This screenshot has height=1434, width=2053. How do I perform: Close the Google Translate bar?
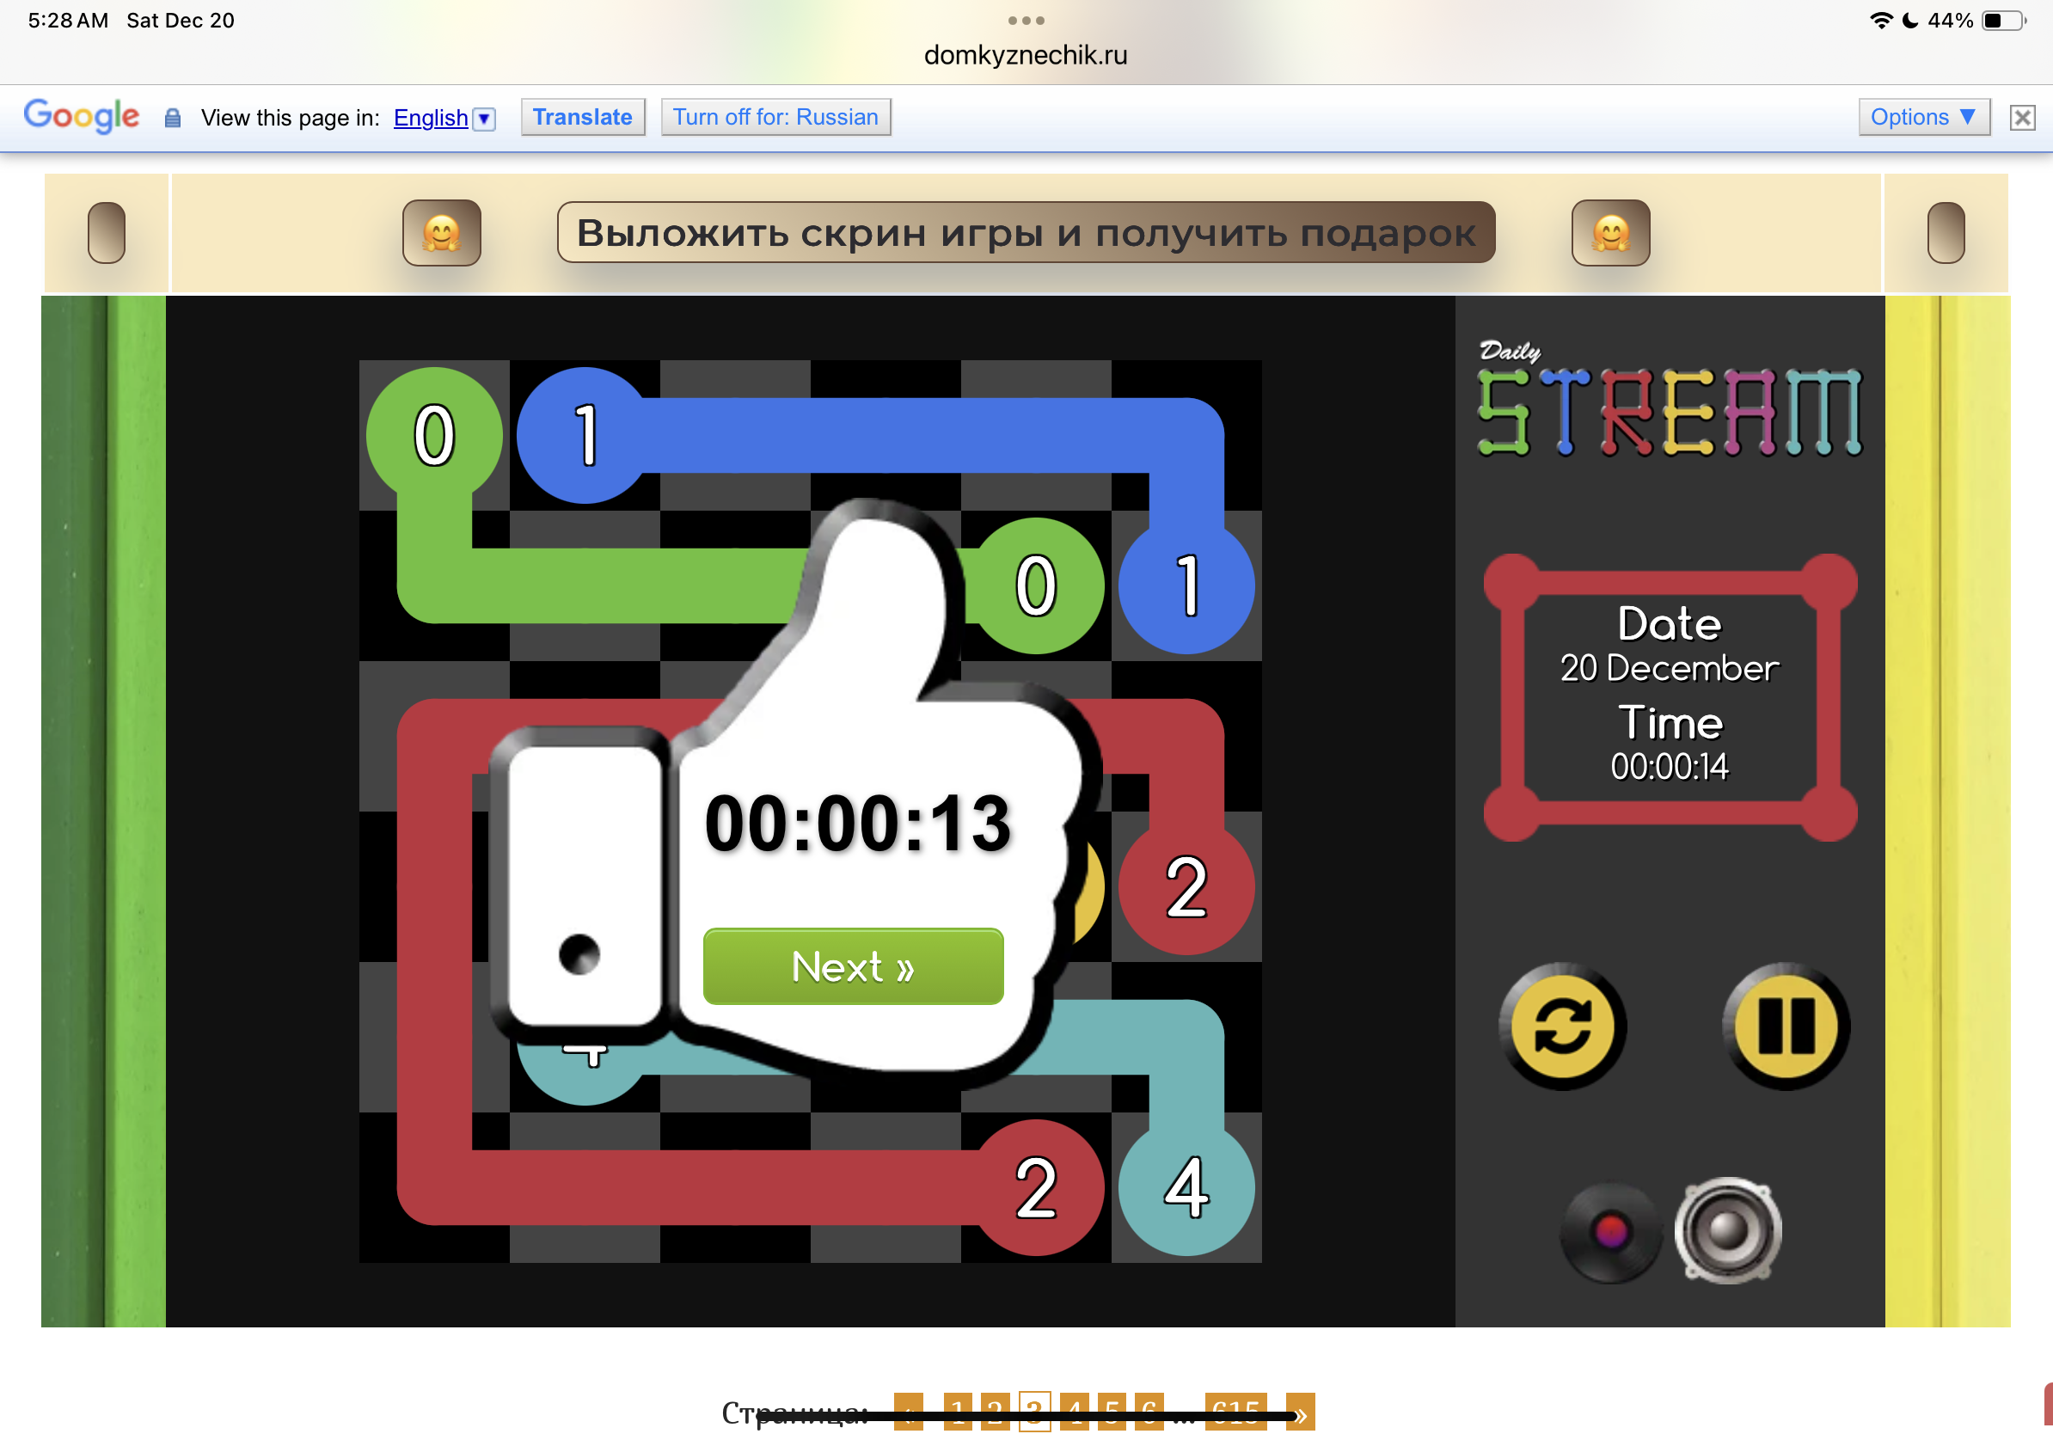click(2022, 117)
